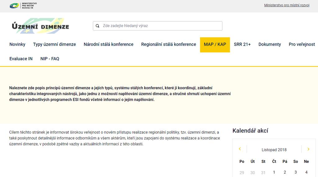Select greyed day 30 in the calendar

point(252,173)
